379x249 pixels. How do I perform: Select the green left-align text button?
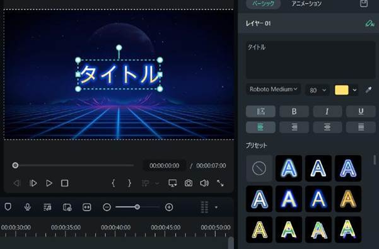click(x=260, y=127)
